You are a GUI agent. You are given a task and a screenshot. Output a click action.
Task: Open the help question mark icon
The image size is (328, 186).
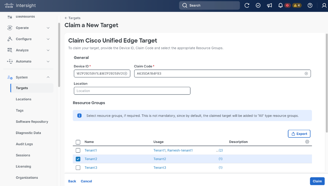pos(310,5)
